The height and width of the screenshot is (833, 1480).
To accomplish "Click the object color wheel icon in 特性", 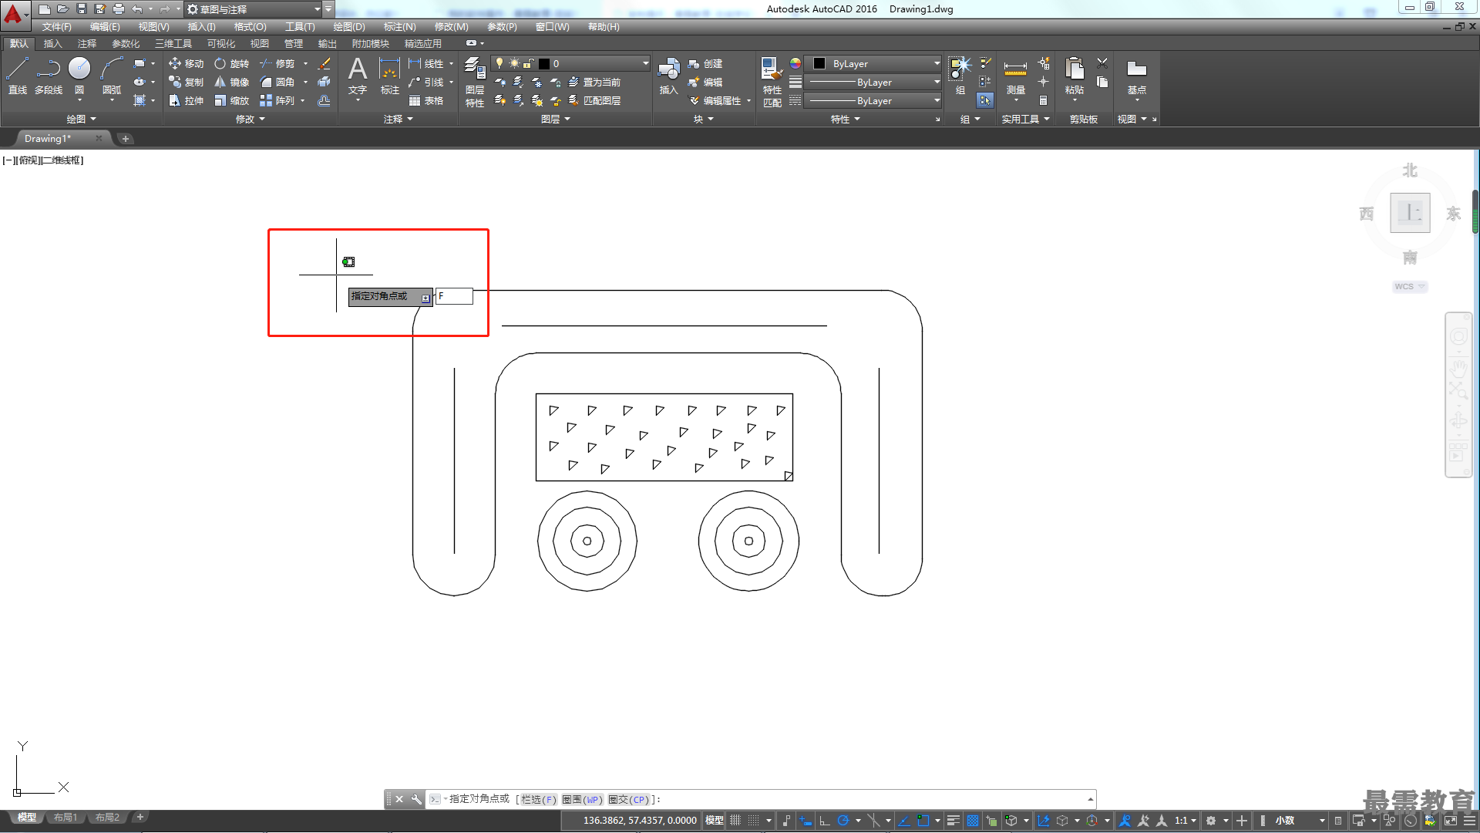I will pyautogui.click(x=795, y=64).
